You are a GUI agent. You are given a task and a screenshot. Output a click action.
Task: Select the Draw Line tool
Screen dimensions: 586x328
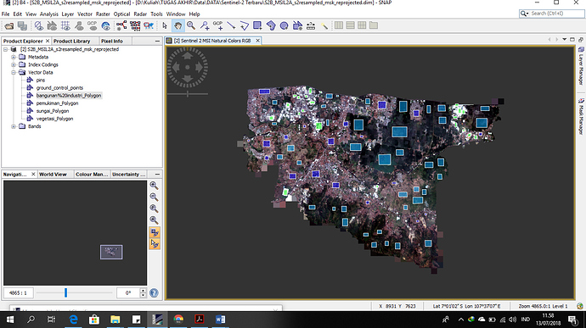pyautogui.click(x=231, y=25)
